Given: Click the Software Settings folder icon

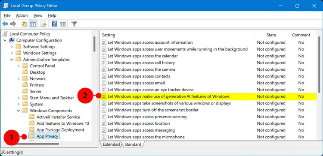Looking at the screenshot, I should 19,47.
